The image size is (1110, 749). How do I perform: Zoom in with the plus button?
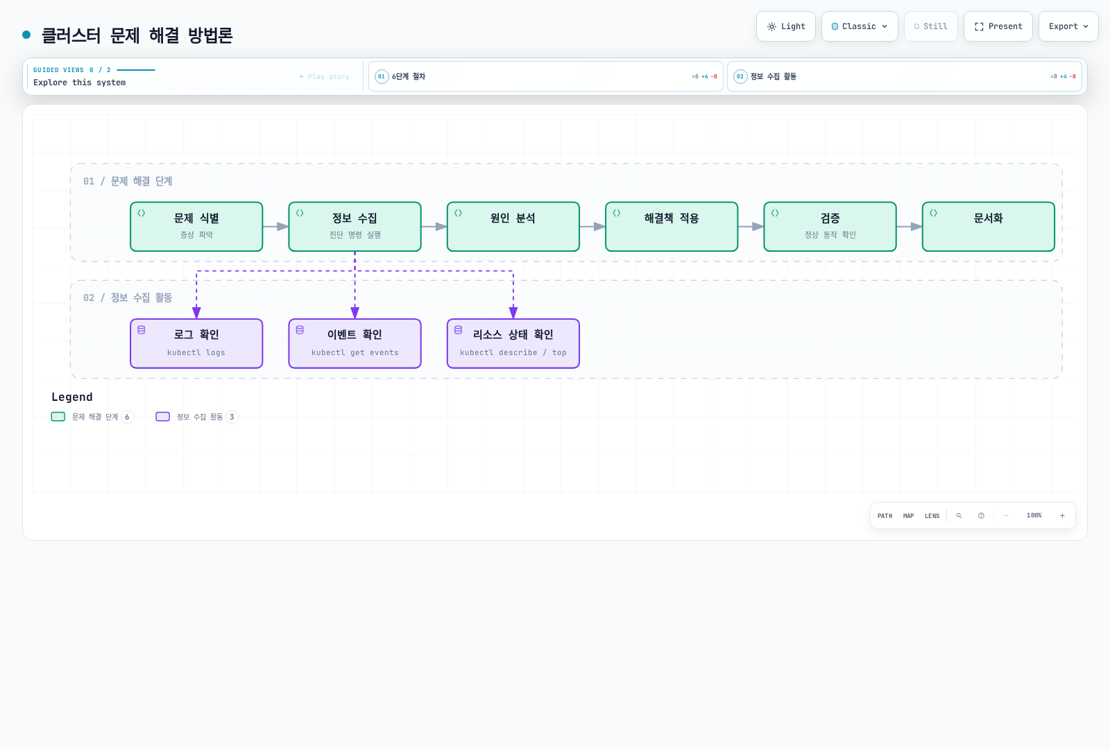[1062, 516]
